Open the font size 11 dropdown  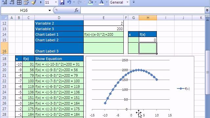click(x=56, y=2)
